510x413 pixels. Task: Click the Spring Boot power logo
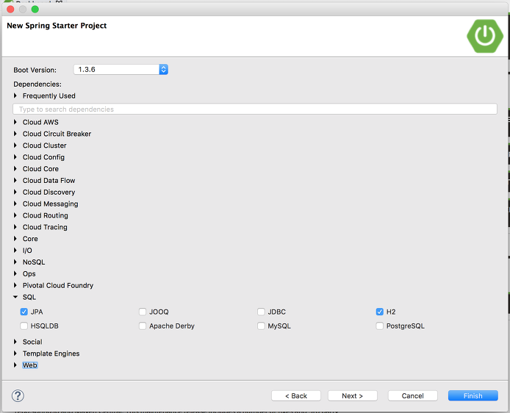click(484, 36)
